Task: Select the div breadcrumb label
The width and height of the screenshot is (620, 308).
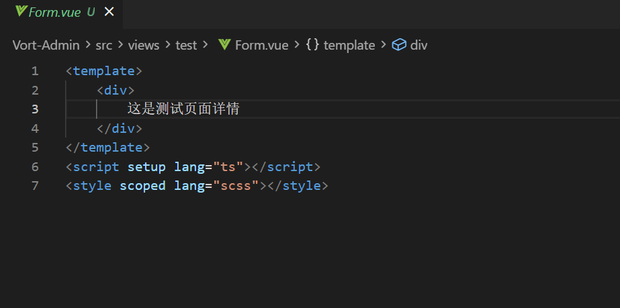Action: coord(418,45)
